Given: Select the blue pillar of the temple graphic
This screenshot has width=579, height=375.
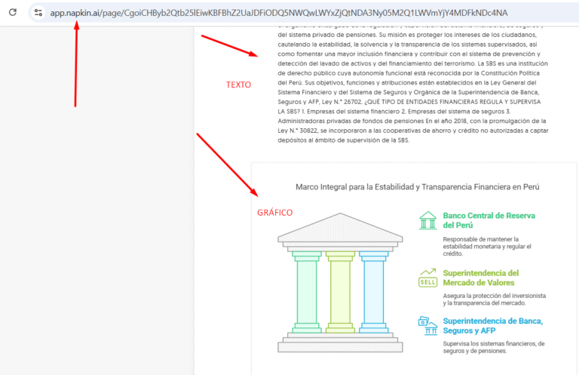Looking at the screenshot, I should [x=374, y=292].
